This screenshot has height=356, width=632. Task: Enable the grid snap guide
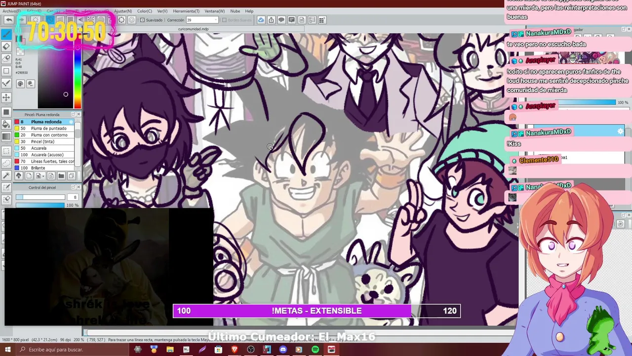(x=70, y=20)
